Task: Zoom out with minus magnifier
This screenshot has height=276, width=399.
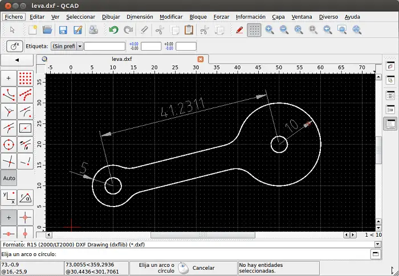Action: click(284, 30)
